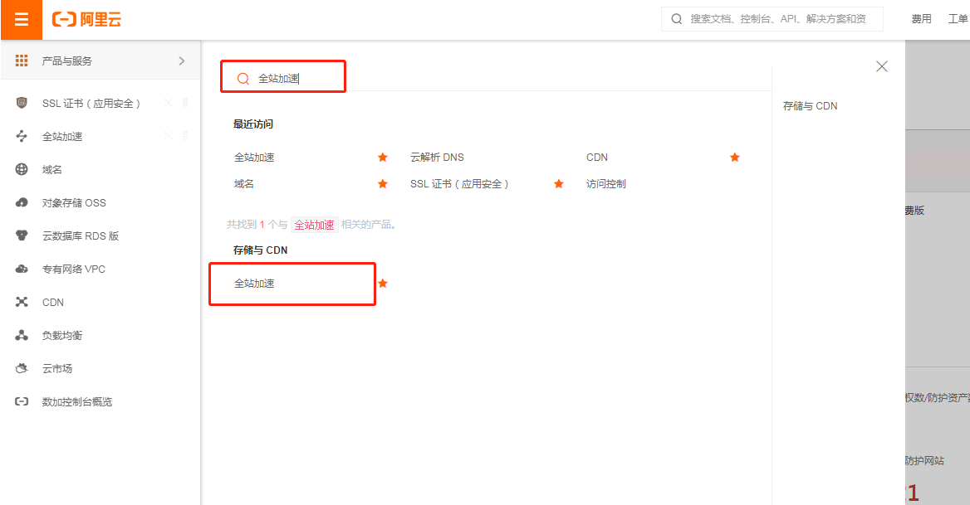The width and height of the screenshot is (970, 505).
Task: Click the 云数据库 RDS icon in sidebar
Action: click(x=22, y=236)
